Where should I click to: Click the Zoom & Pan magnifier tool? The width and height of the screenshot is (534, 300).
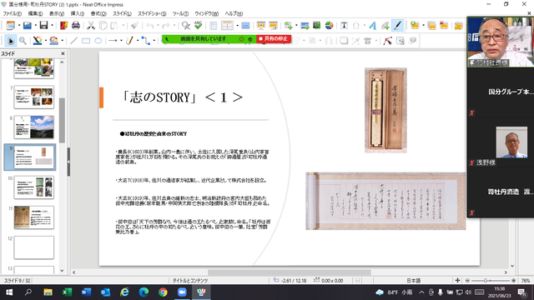(23, 41)
